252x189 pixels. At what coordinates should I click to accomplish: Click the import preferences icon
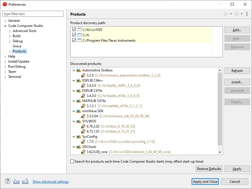16,181
